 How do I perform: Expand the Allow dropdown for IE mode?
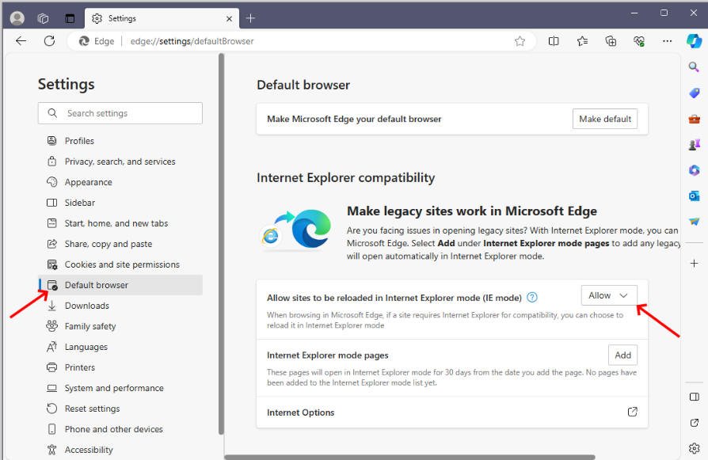click(609, 295)
